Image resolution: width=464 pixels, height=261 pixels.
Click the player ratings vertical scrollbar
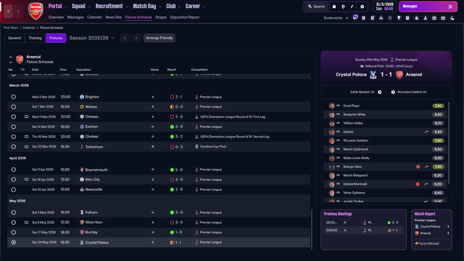[x=449, y=143]
